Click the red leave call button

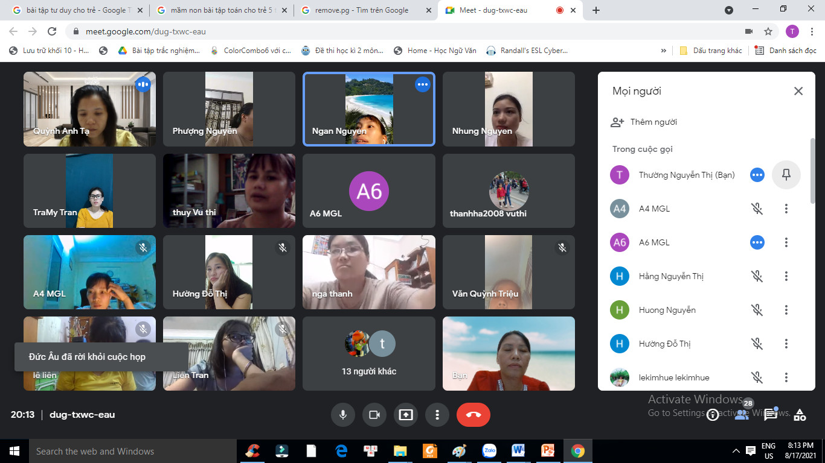[473, 415]
